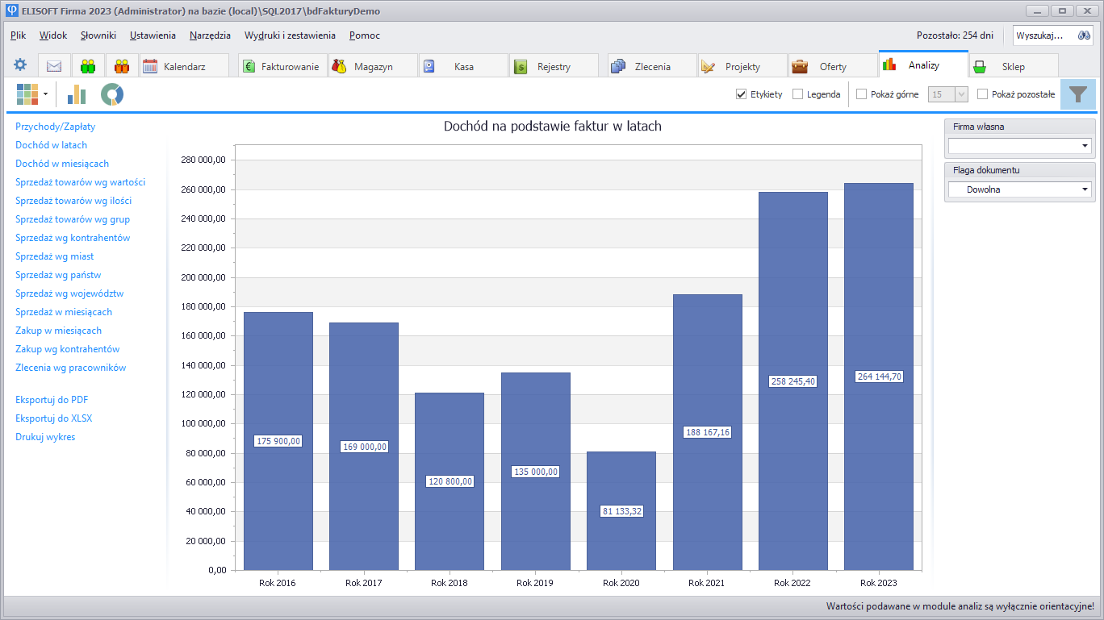Open Dochód w latach analysis
This screenshot has width=1104, height=620.
point(51,145)
